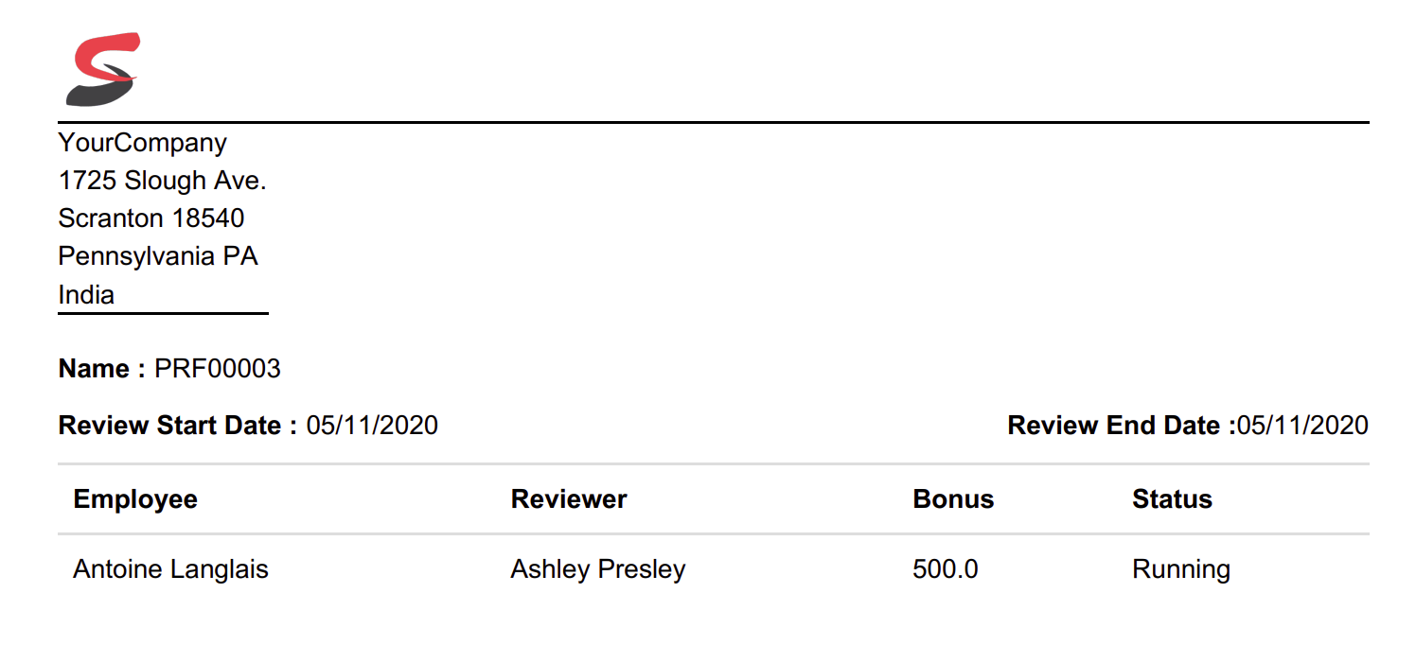This screenshot has height=663, width=1416.
Task: Select employee Antoine Langlais in the table
Action: tap(170, 569)
